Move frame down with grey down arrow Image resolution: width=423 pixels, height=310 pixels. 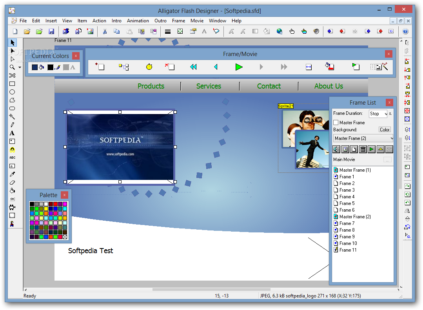click(389, 149)
